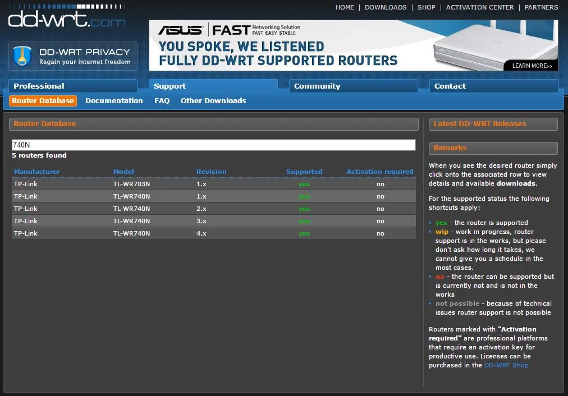
Task: Open the FAQ submenu item
Action: point(162,100)
